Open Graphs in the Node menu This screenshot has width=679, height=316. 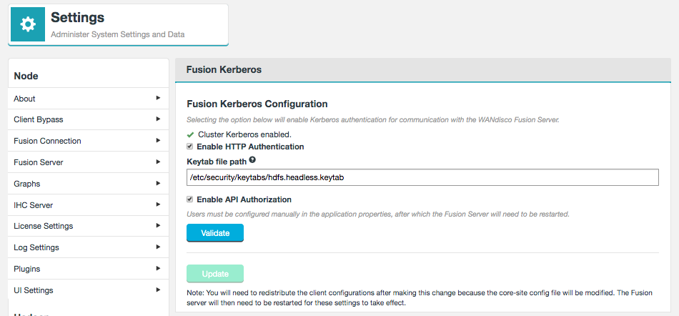(x=89, y=184)
